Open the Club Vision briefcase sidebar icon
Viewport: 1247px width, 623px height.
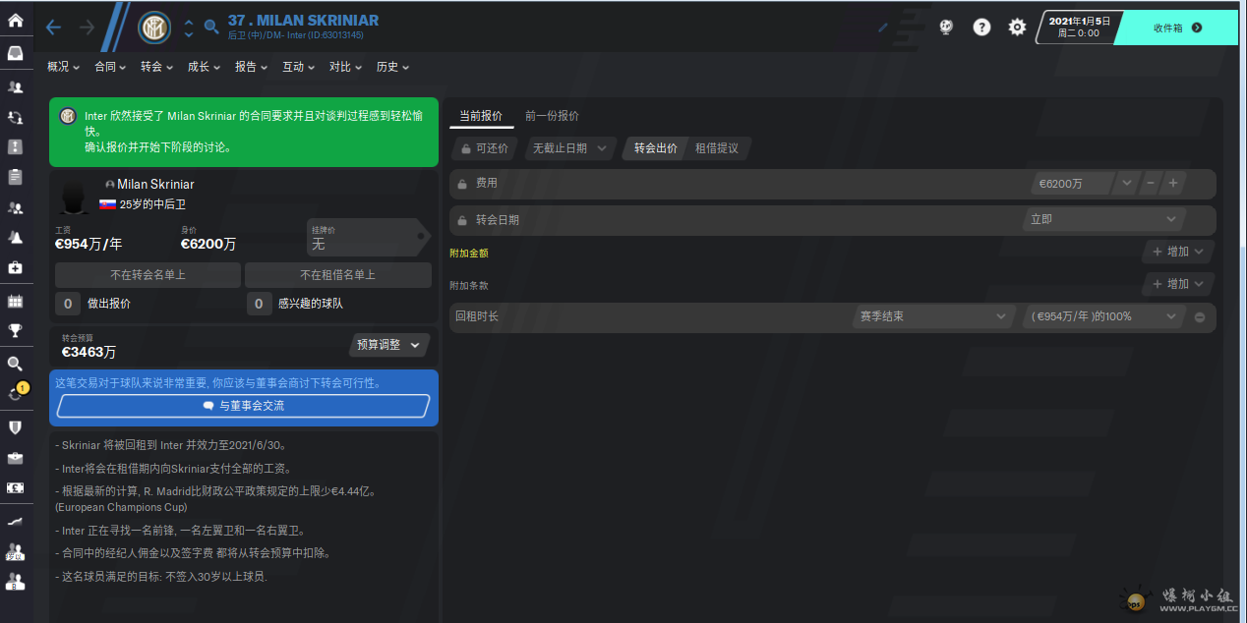(x=15, y=458)
